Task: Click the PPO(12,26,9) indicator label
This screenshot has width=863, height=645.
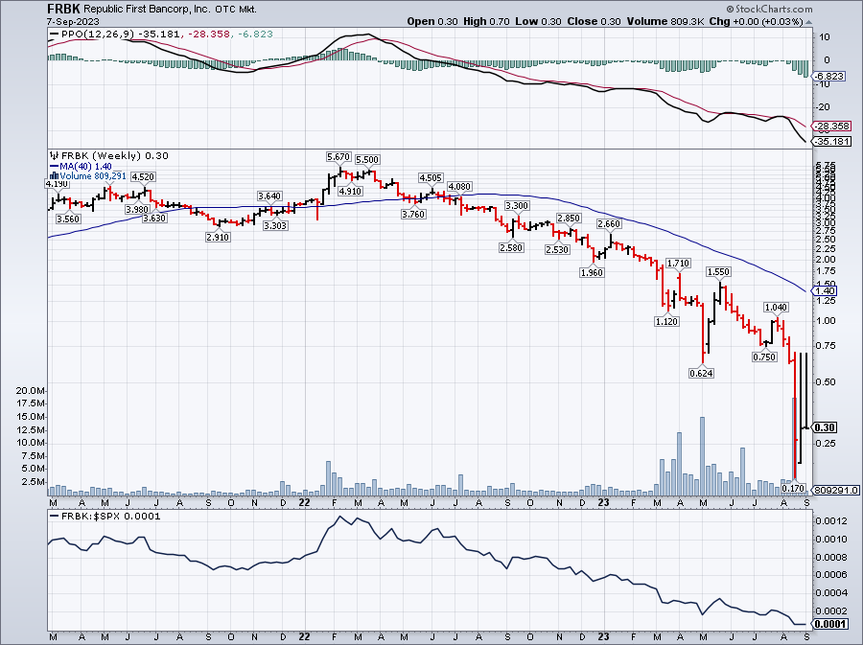Action: [87, 35]
